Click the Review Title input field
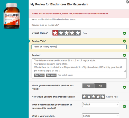Screen dimensions: 129x118 click(79, 47)
